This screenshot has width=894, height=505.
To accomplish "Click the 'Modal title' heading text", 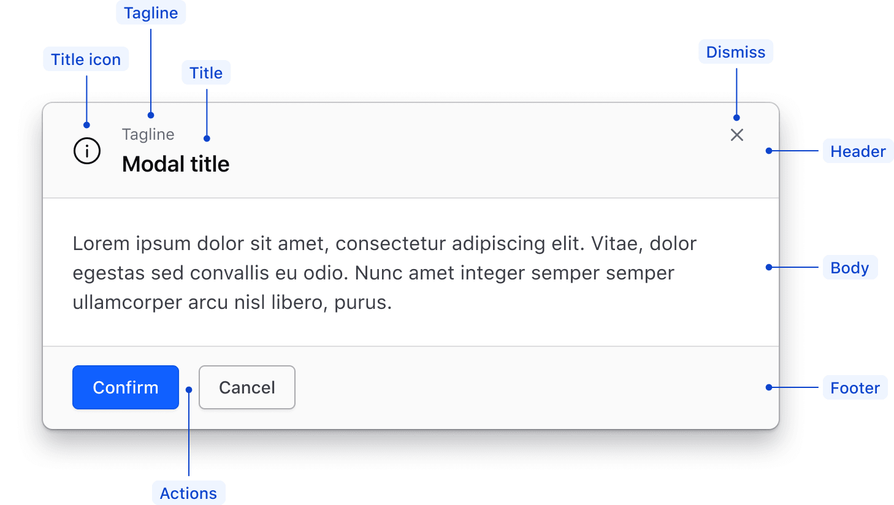I will (x=175, y=164).
